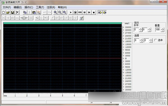The image size is (168, 106).
Task: Toggle the single-arrow speaker icon
Action: tap(105, 12)
